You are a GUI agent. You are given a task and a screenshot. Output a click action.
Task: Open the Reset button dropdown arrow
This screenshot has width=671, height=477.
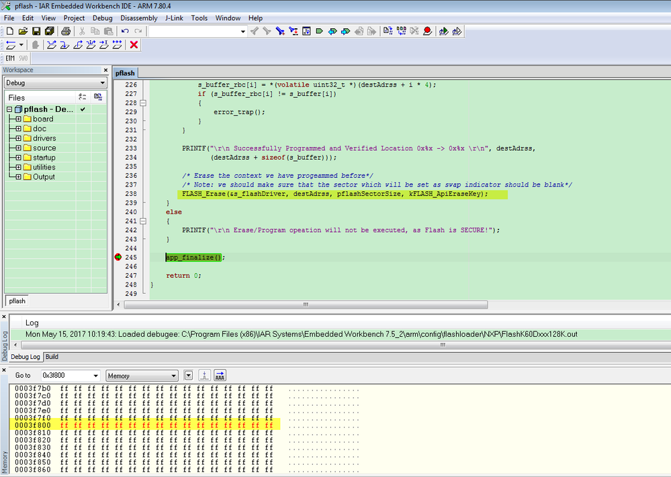coord(21,45)
